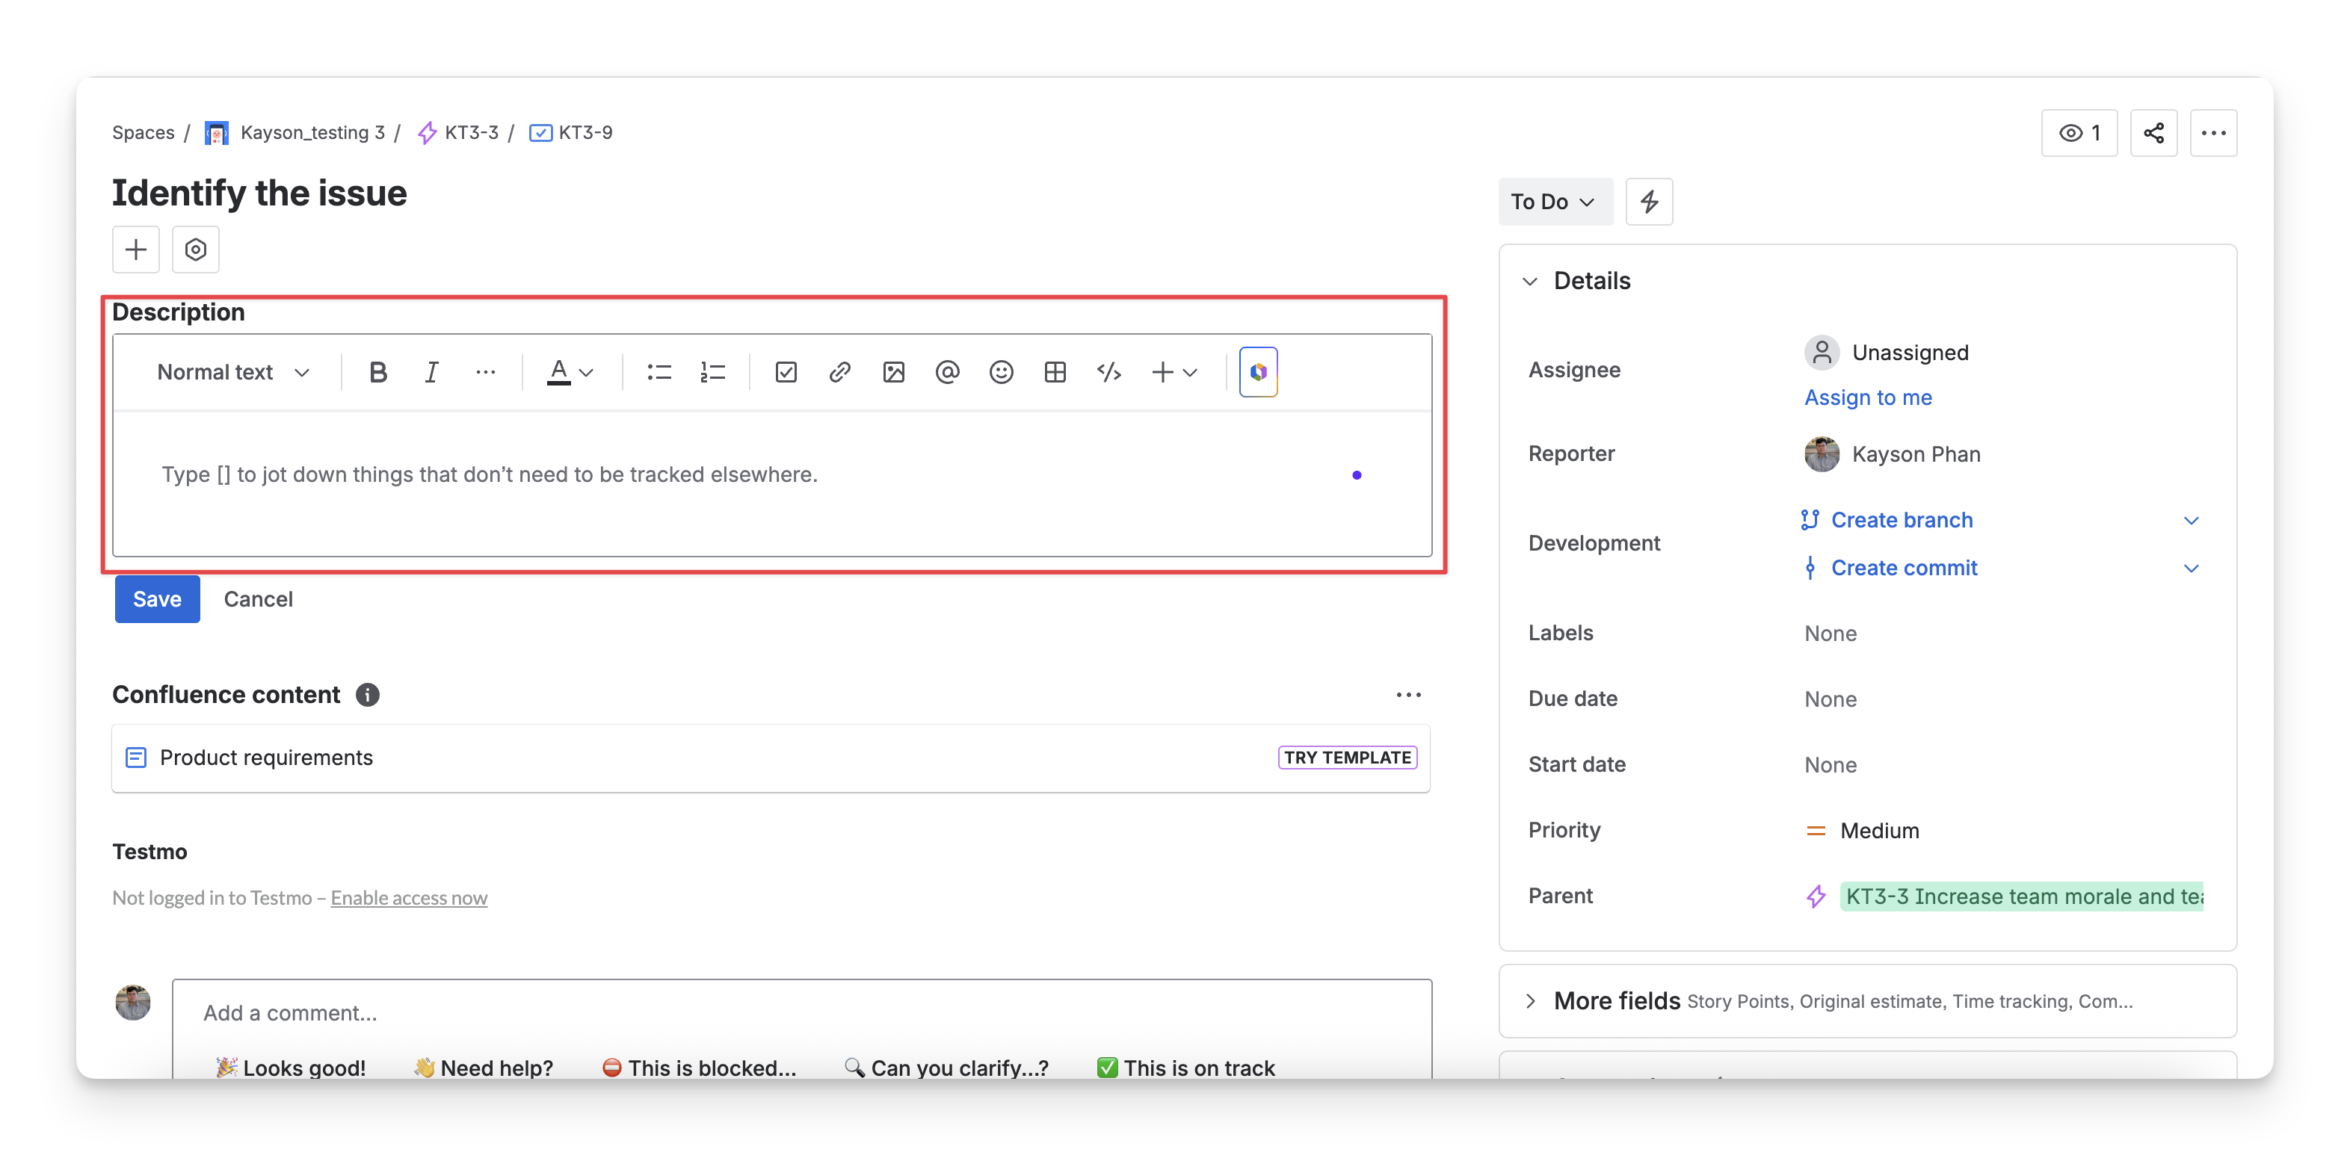Toggle bold formatting in description editor

(377, 372)
